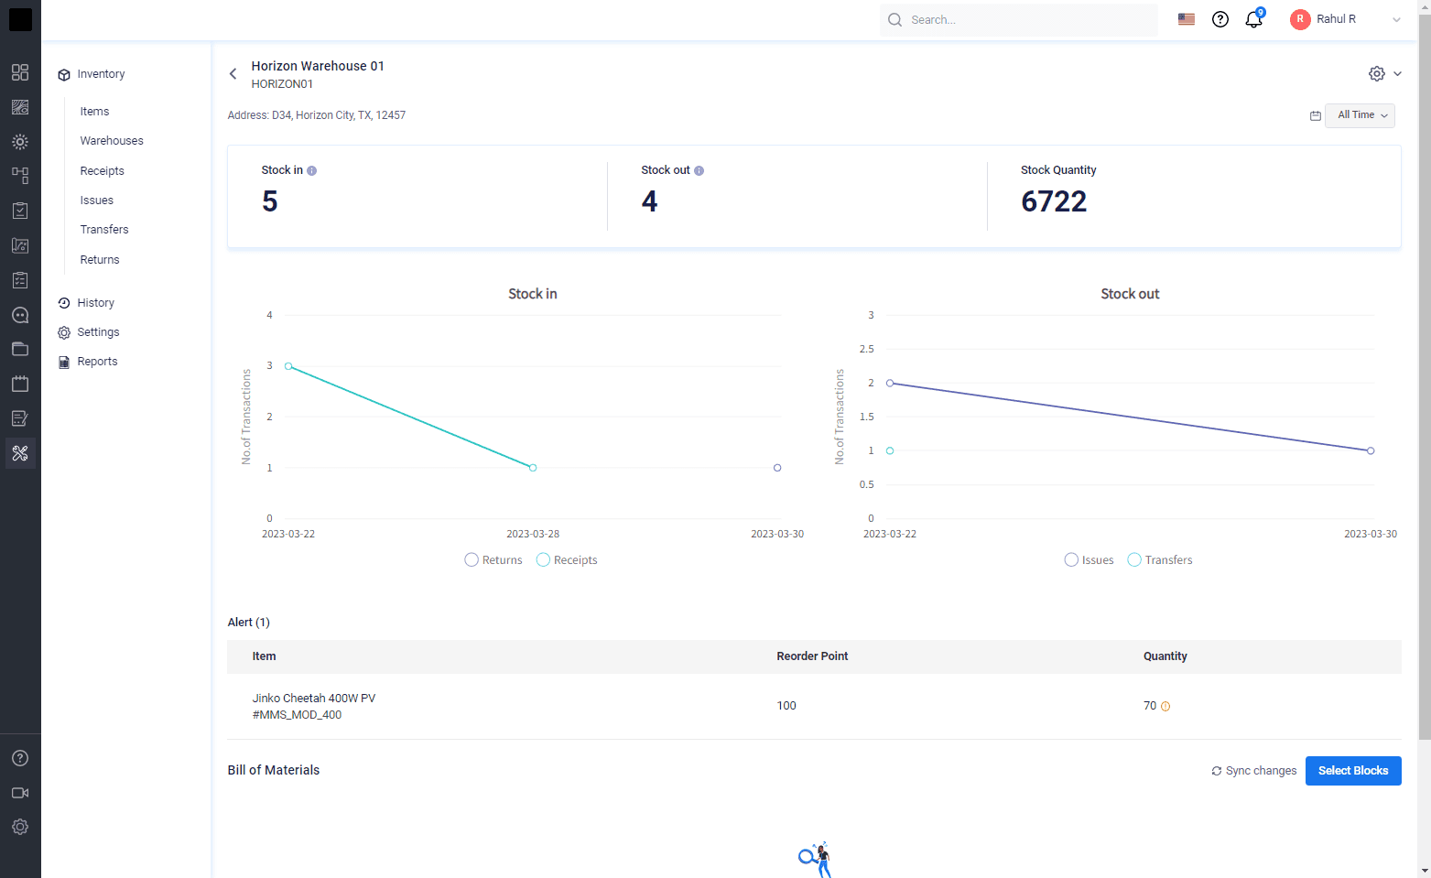1431x878 pixels.
Task: Click the sun-shaped solar icon in left rail
Action: (x=20, y=142)
